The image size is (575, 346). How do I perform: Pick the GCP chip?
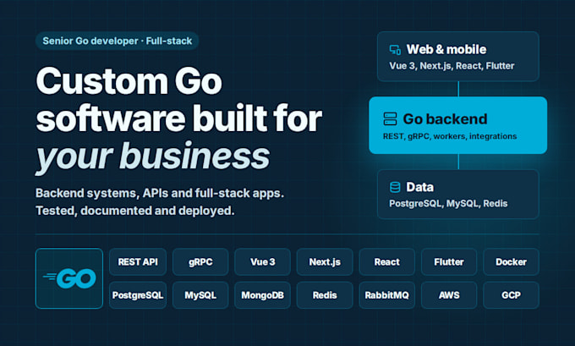point(512,295)
